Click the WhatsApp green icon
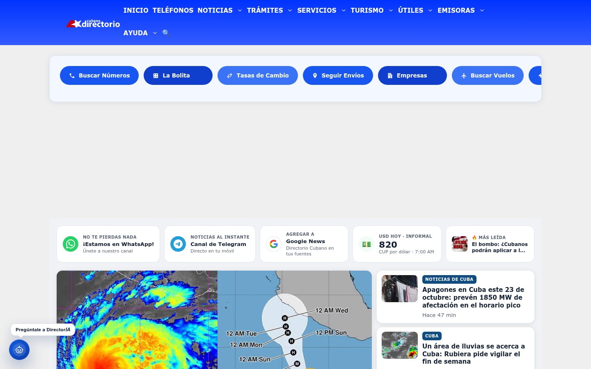Viewport: 591px width, 369px height. pyautogui.click(x=71, y=244)
